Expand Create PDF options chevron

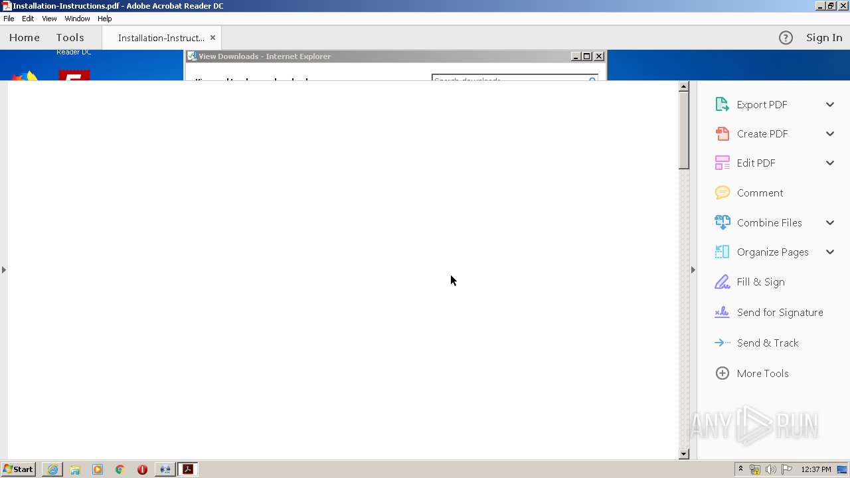tap(830, 133)
